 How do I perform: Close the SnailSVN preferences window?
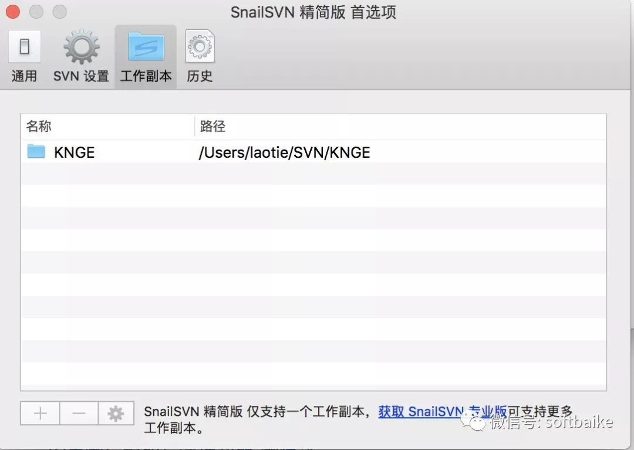13,11
